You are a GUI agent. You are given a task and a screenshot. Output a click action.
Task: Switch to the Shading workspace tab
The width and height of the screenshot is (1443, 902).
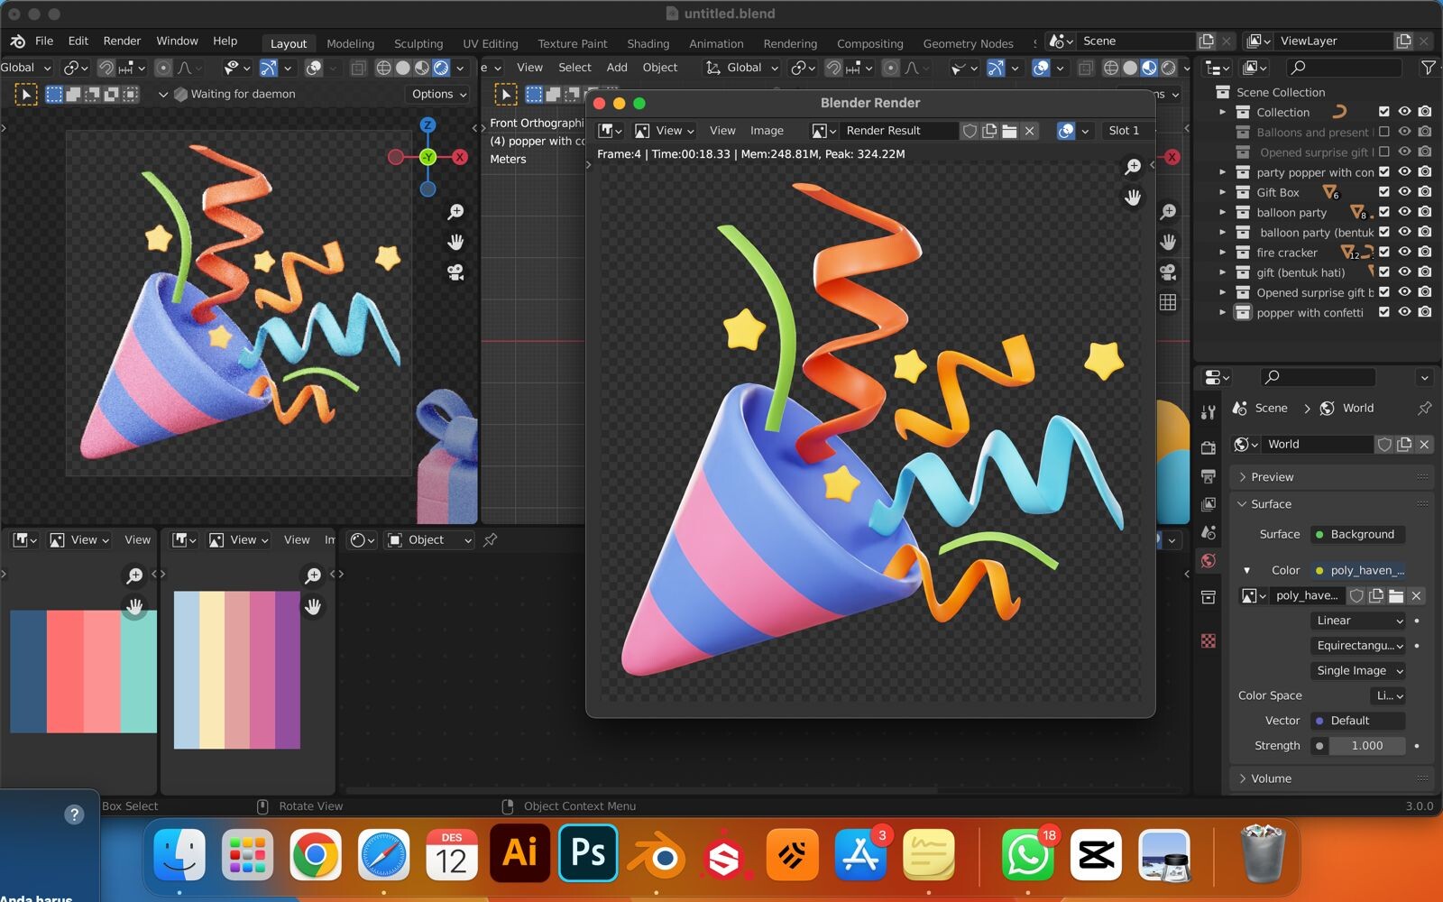(648, 43)
